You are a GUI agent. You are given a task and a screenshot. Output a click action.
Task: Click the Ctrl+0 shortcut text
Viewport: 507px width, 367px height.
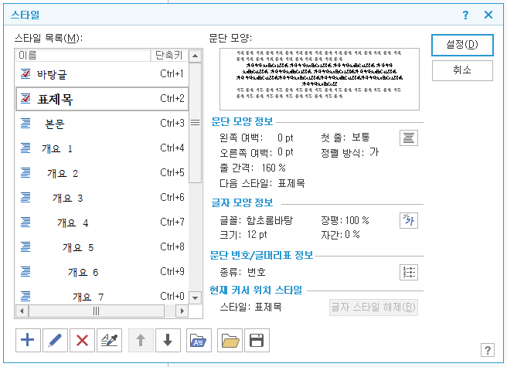172,296
